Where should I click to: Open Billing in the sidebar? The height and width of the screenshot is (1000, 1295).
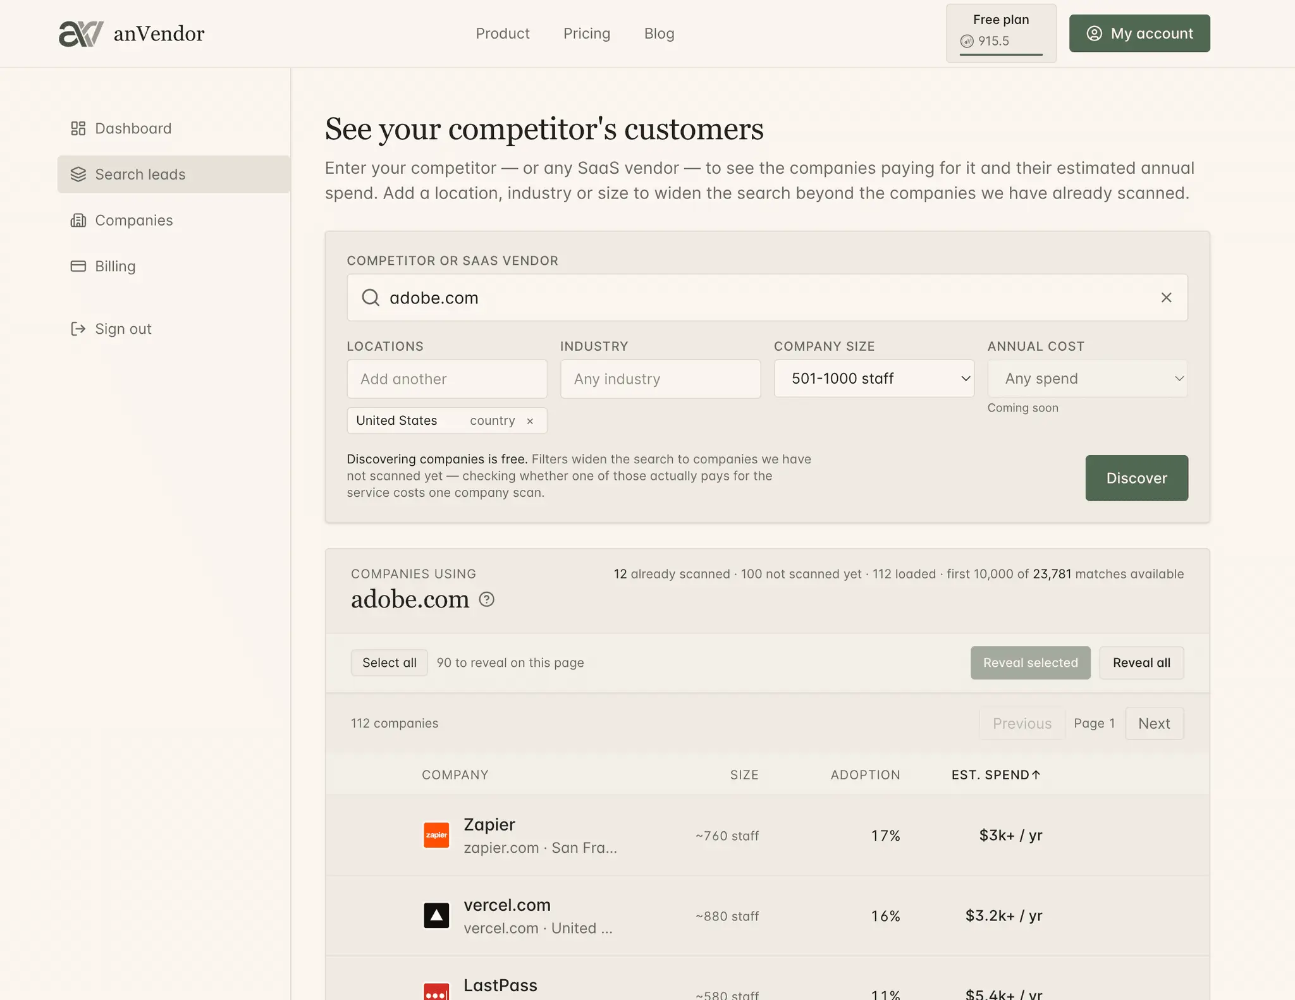tap(174, 266)
